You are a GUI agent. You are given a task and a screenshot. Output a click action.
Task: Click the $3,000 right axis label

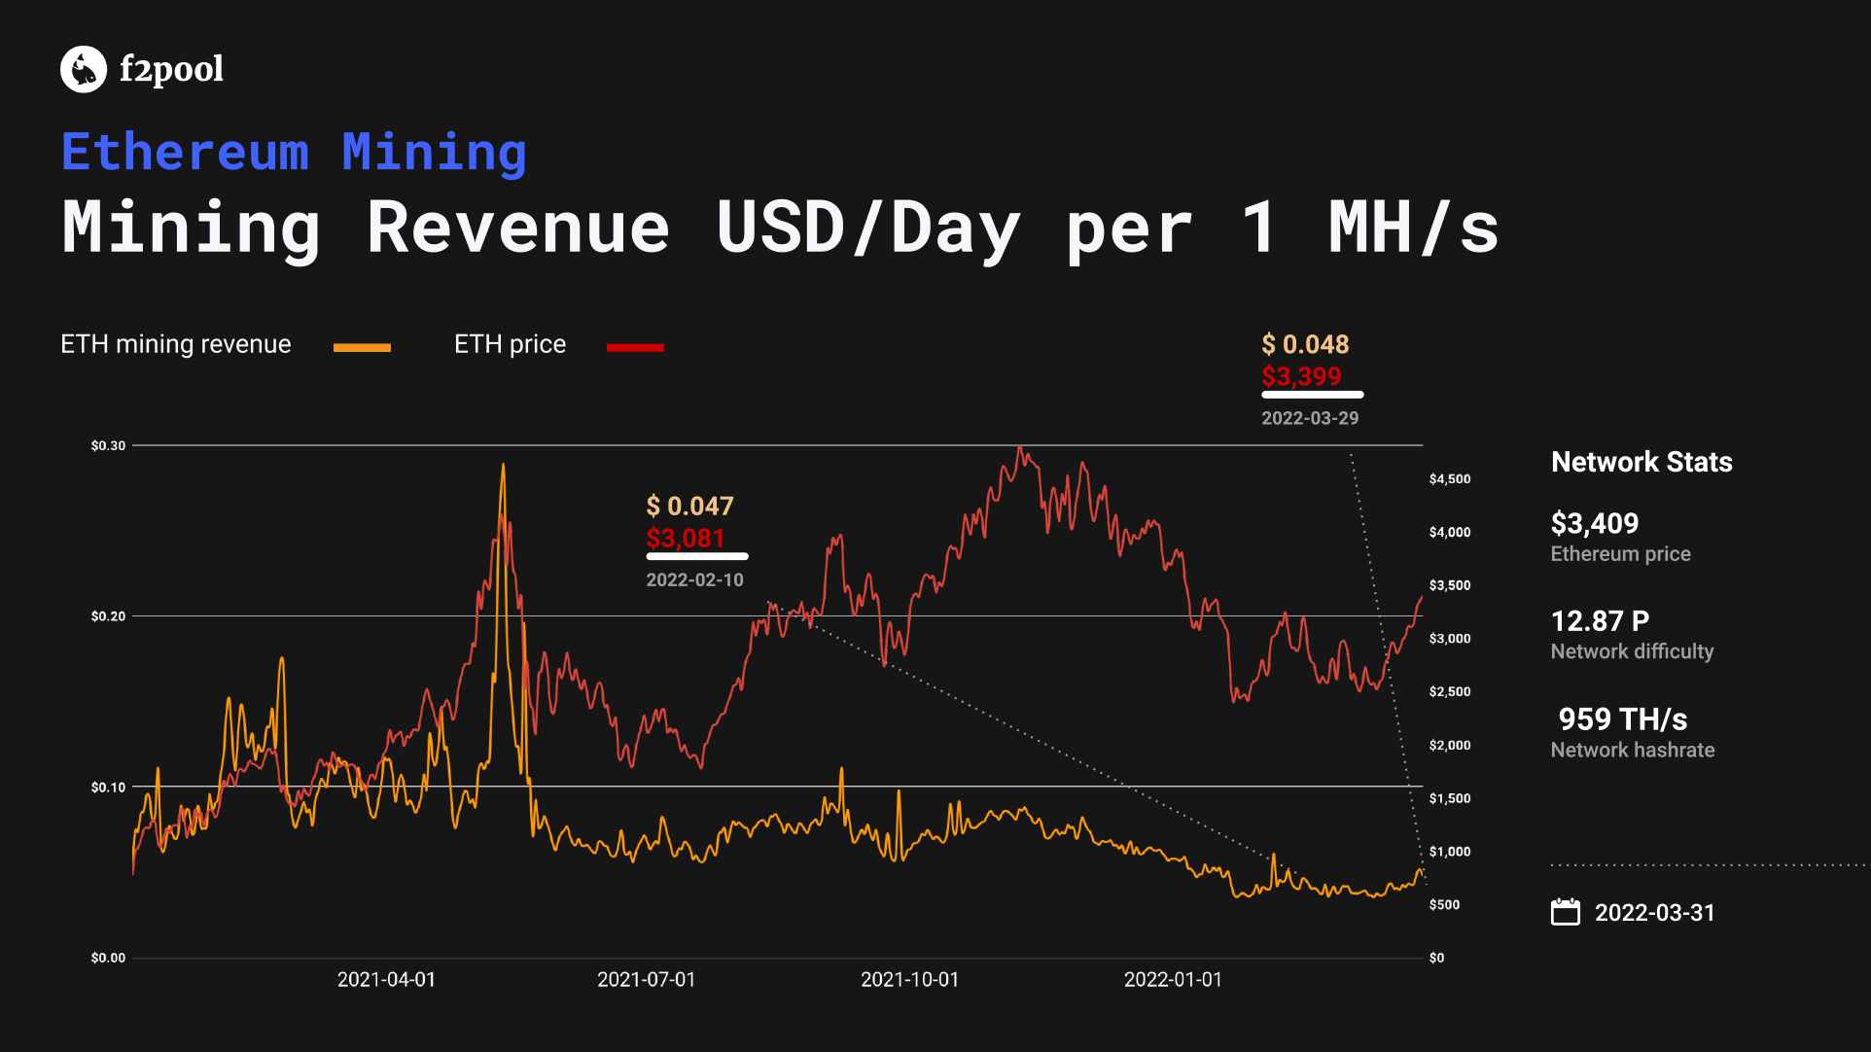(1450, 639)
